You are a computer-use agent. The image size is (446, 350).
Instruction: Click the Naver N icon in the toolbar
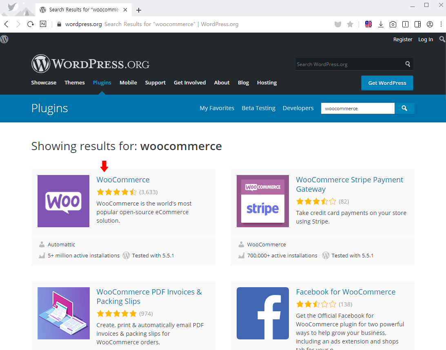tap(43, 24)
